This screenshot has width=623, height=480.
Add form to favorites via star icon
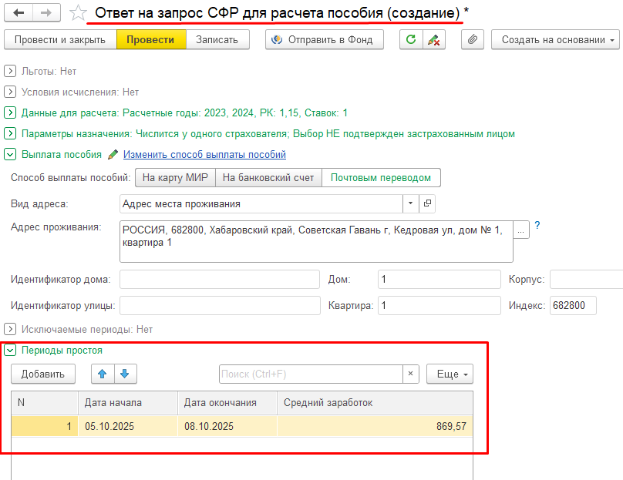click(78, 12)
